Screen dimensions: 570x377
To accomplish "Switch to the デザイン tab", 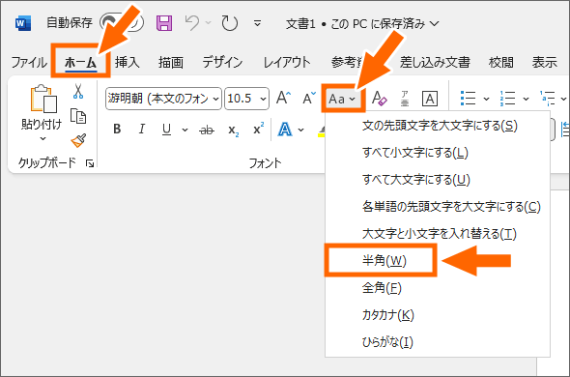I will pos(222,62).
